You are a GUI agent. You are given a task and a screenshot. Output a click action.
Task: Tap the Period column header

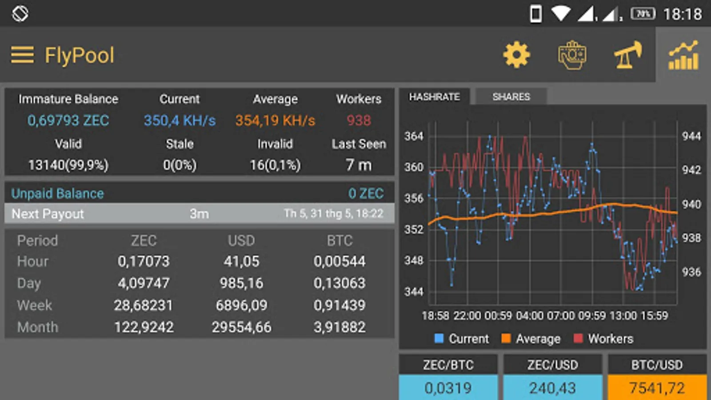point(37,240)
